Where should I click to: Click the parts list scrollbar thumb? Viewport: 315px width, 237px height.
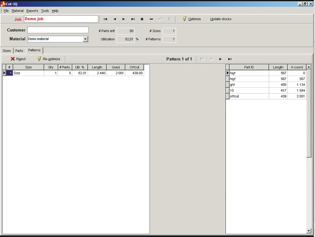309,113
